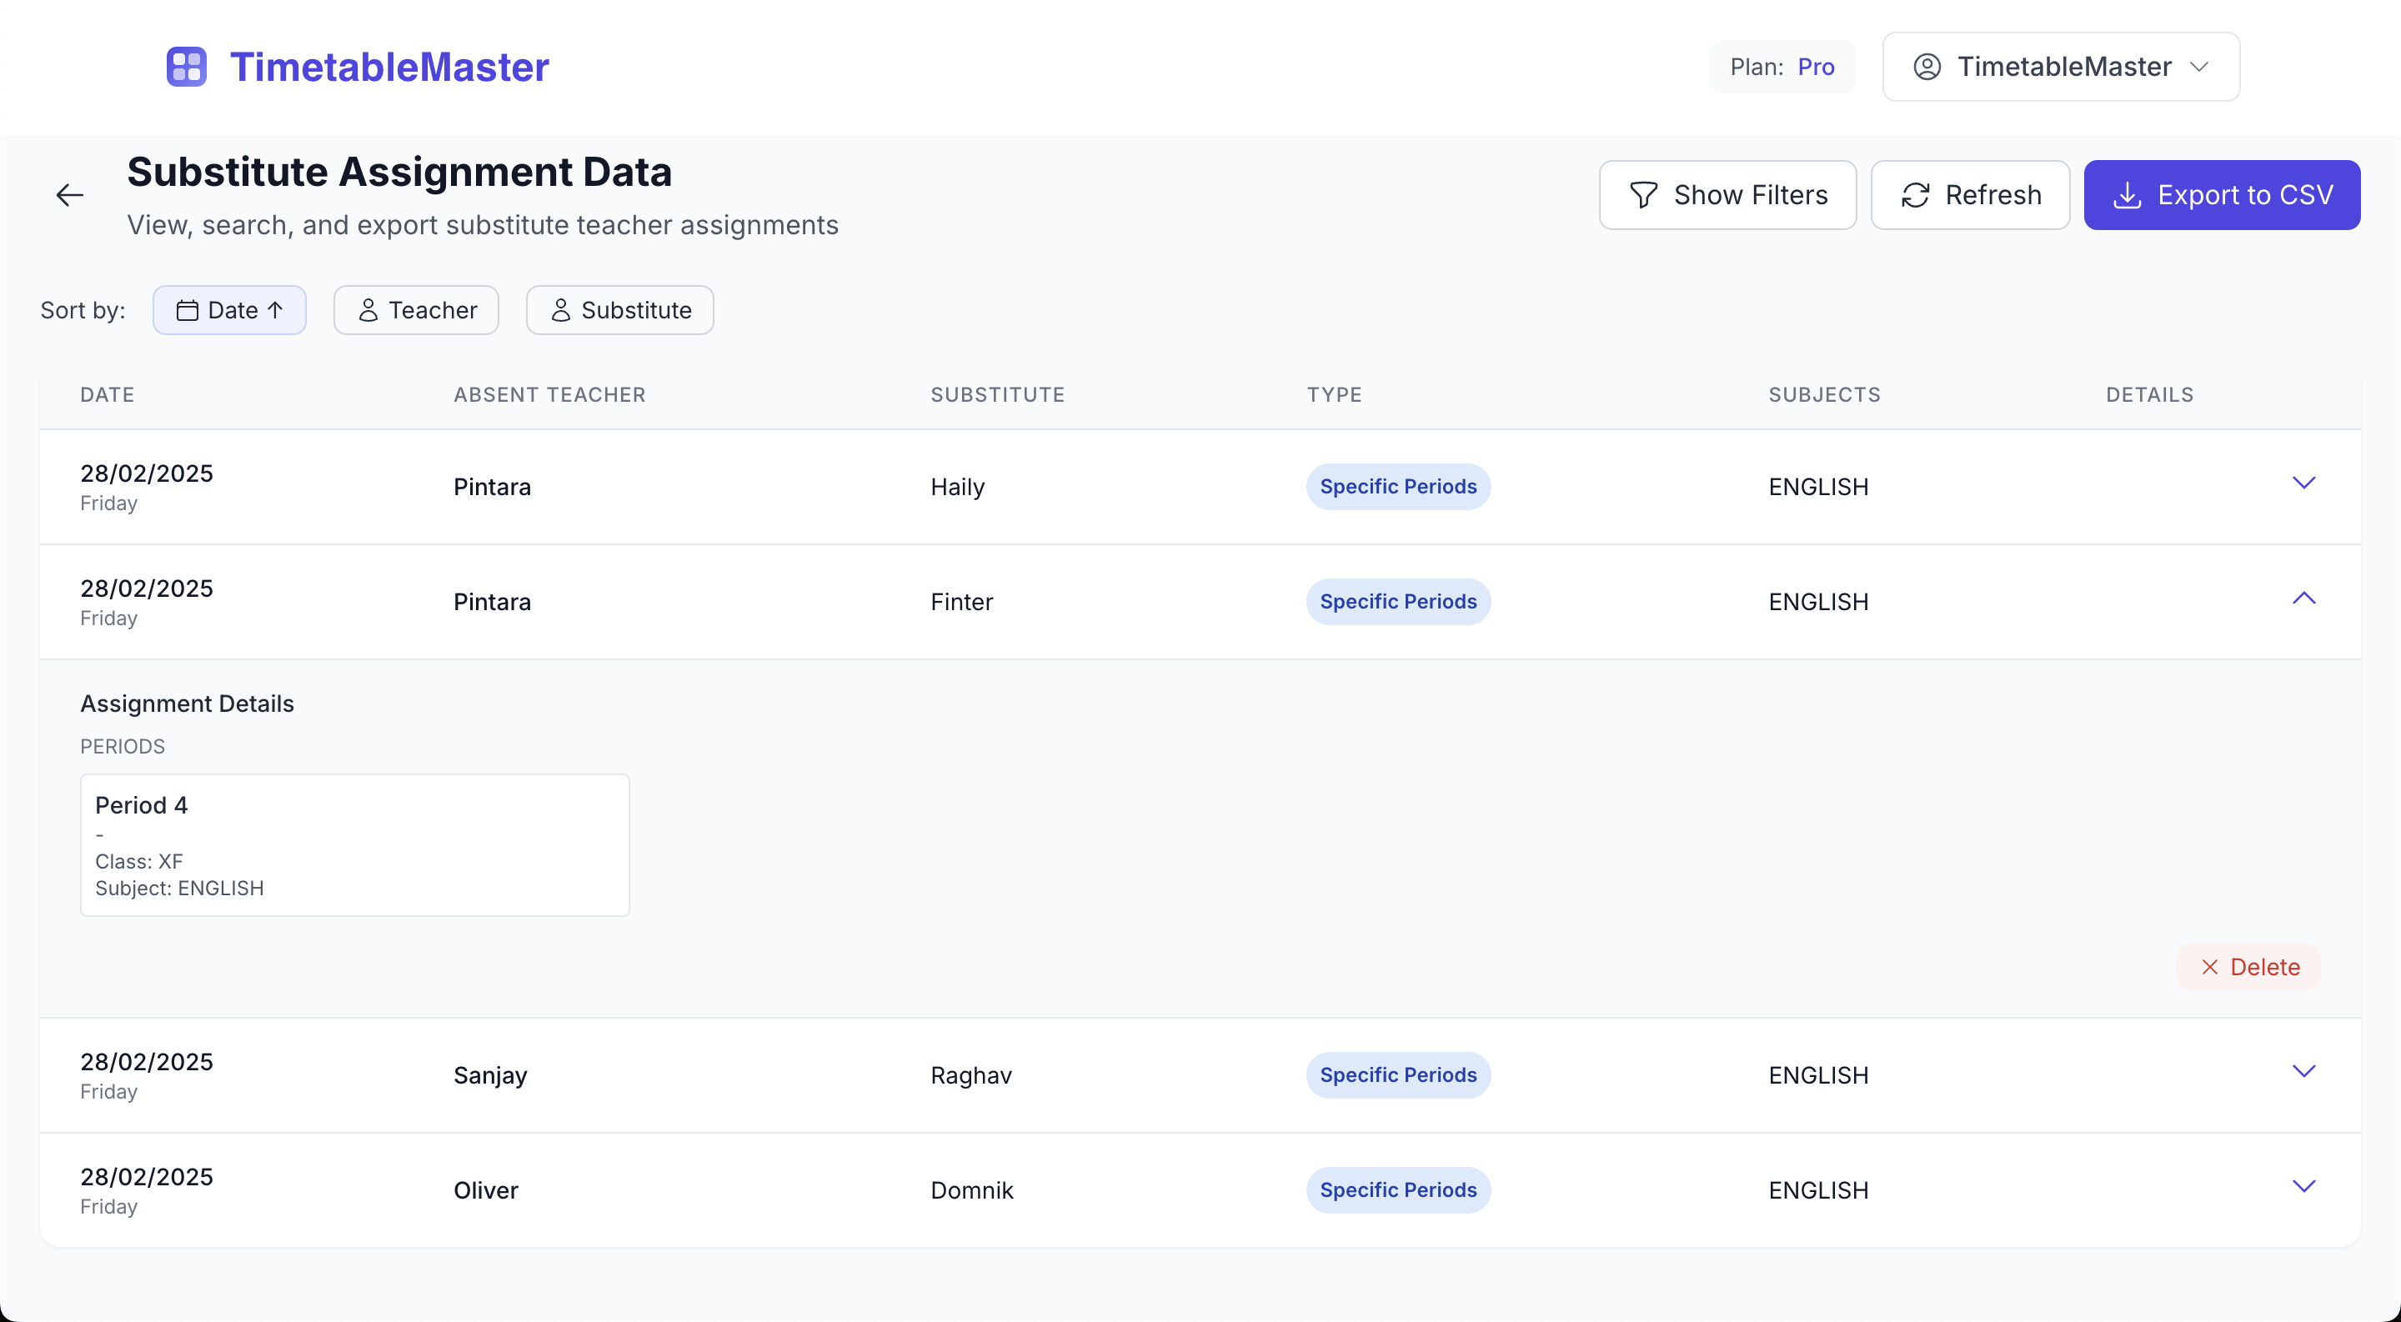Select absent teacher Oliver
The height and width of the screenshot is (1322, 2401).
click(485, 1189)
